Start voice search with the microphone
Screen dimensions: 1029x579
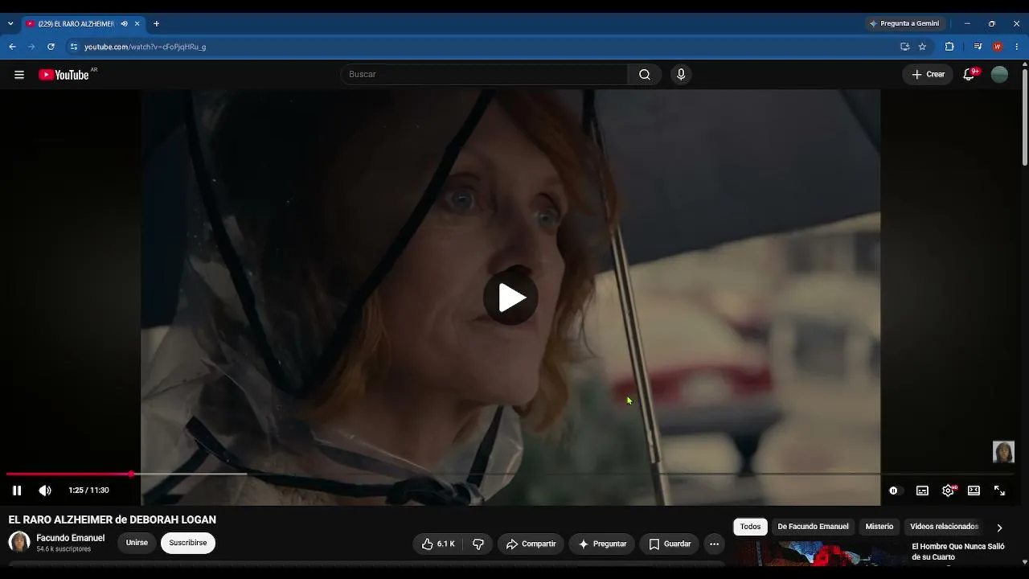(x=681, y=75)
